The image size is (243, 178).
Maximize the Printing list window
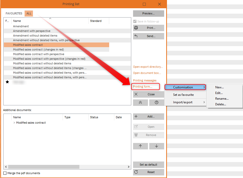tap(144, 4)
